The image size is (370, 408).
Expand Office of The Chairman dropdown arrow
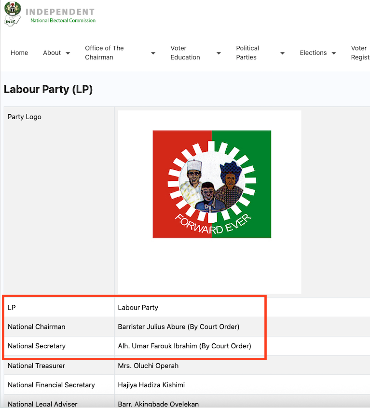153,54
